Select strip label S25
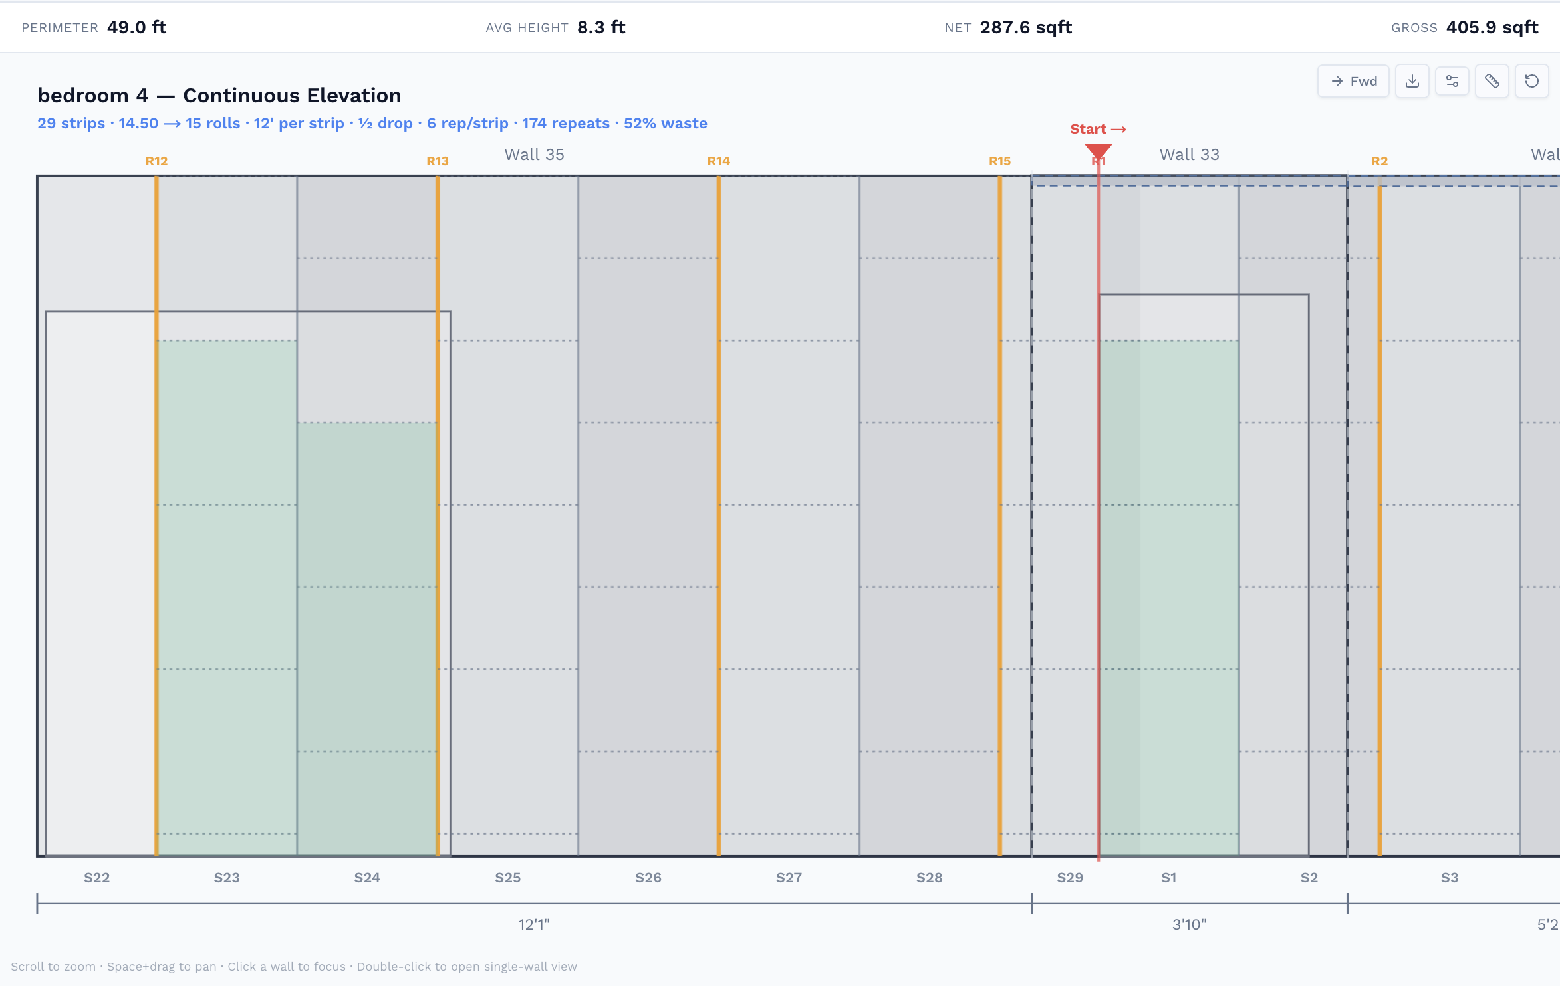The height and width of the screenshot is (986, 1560). [508, 878]
